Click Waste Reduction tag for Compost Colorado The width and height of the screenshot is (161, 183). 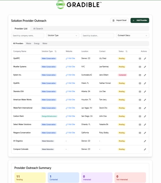(x=48, y=149)
